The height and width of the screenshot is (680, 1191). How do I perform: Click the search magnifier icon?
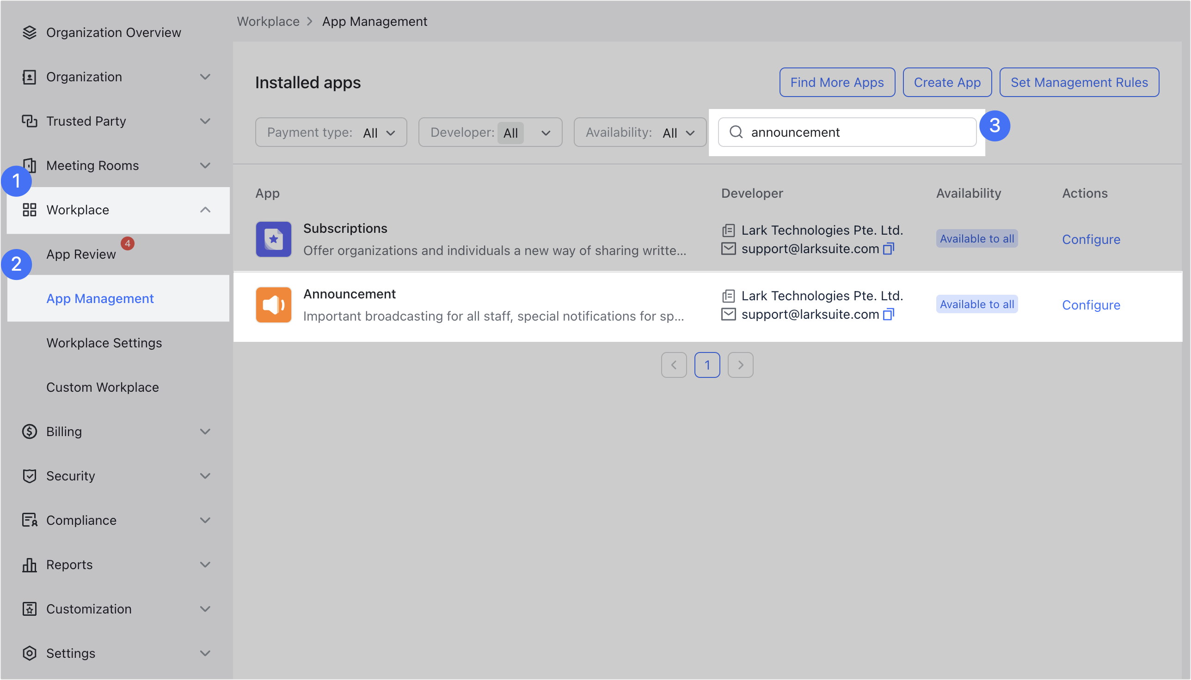pyautogui.click(x=736, y=132)
